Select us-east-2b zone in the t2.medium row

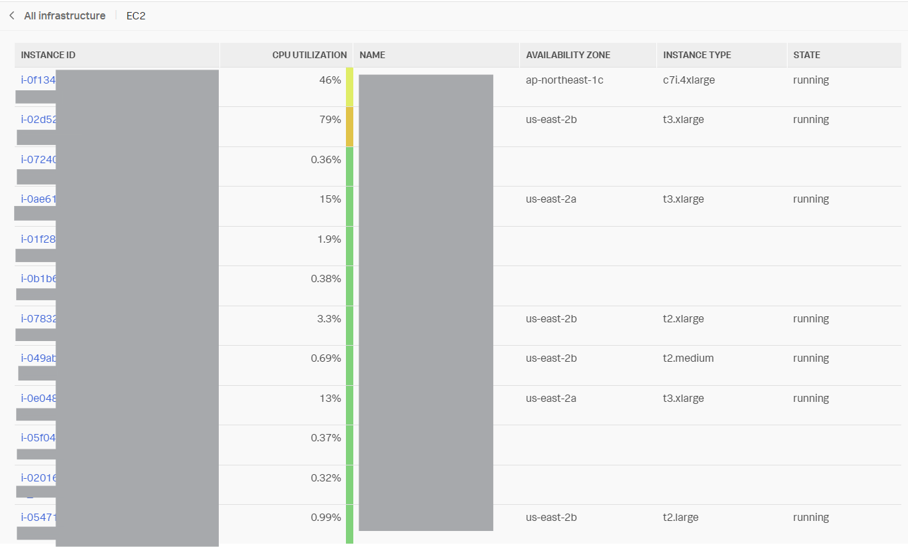[551, 358]
